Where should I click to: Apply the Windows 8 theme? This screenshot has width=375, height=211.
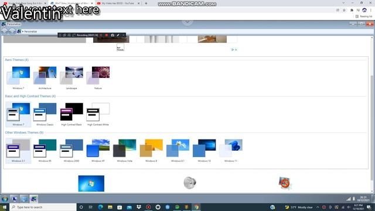(151, 151)
